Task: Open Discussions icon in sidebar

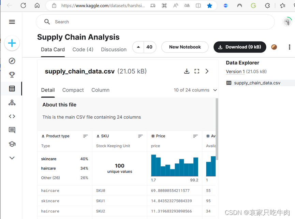Action: point(12,130)
